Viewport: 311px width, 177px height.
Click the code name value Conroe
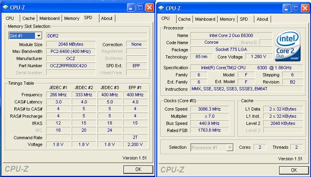pos(211,42)
